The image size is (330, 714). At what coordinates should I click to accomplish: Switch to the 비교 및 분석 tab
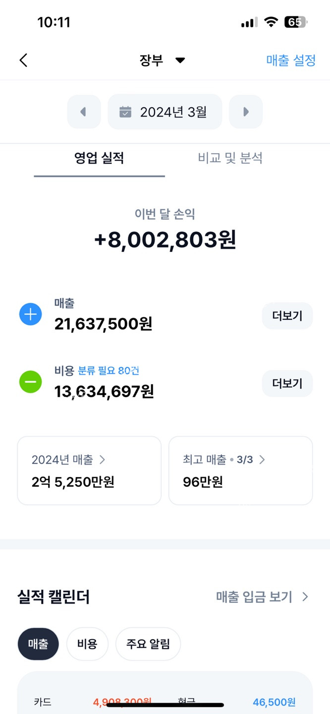coord(230,158)
